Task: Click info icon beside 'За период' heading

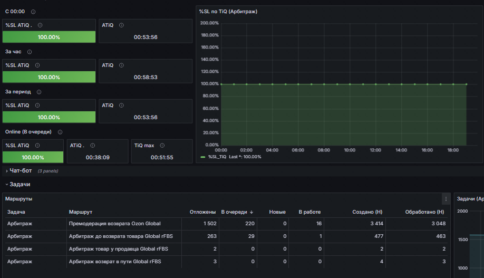Action: (39, 92)
